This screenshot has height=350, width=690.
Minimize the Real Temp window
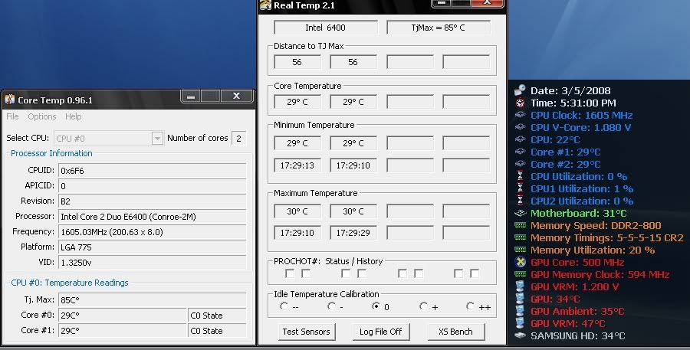click(x=442, y=3)
